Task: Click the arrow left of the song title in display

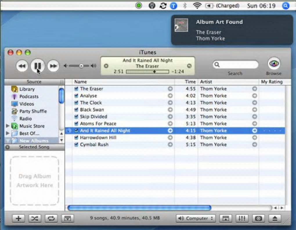Action: click(x=106, y=66)
